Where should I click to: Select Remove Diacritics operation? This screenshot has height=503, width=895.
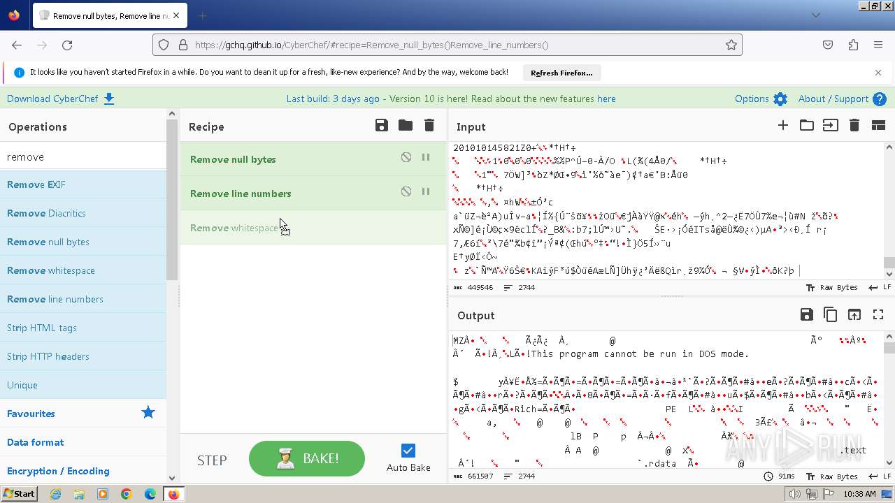pos(83,213)
